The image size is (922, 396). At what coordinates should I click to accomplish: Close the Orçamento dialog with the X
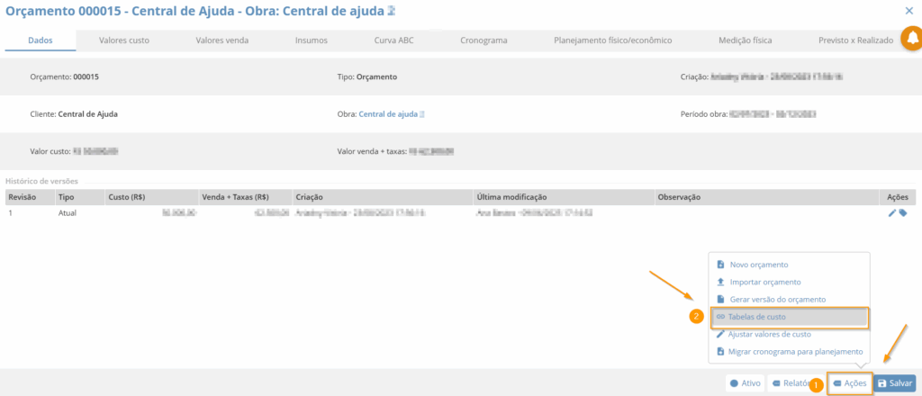pyautogui.click(x=908, y=11)
